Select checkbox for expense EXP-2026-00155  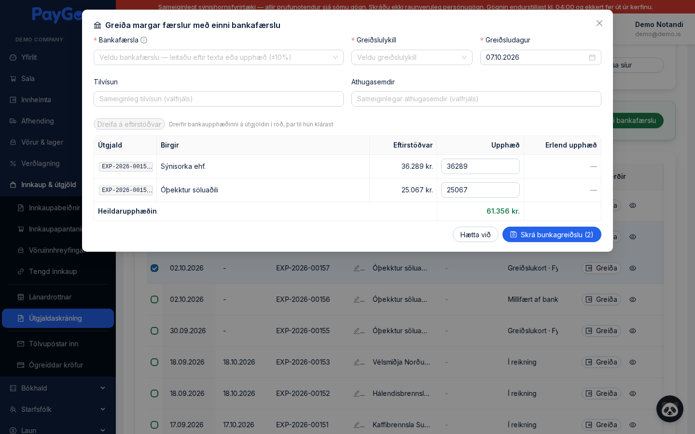(154, 331)
